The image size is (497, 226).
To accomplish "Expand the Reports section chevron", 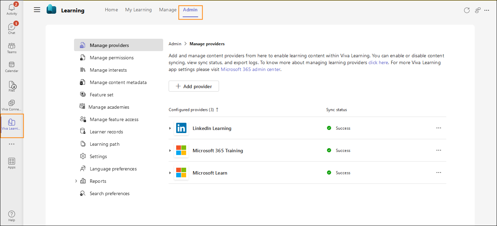I will pos(76,181).
